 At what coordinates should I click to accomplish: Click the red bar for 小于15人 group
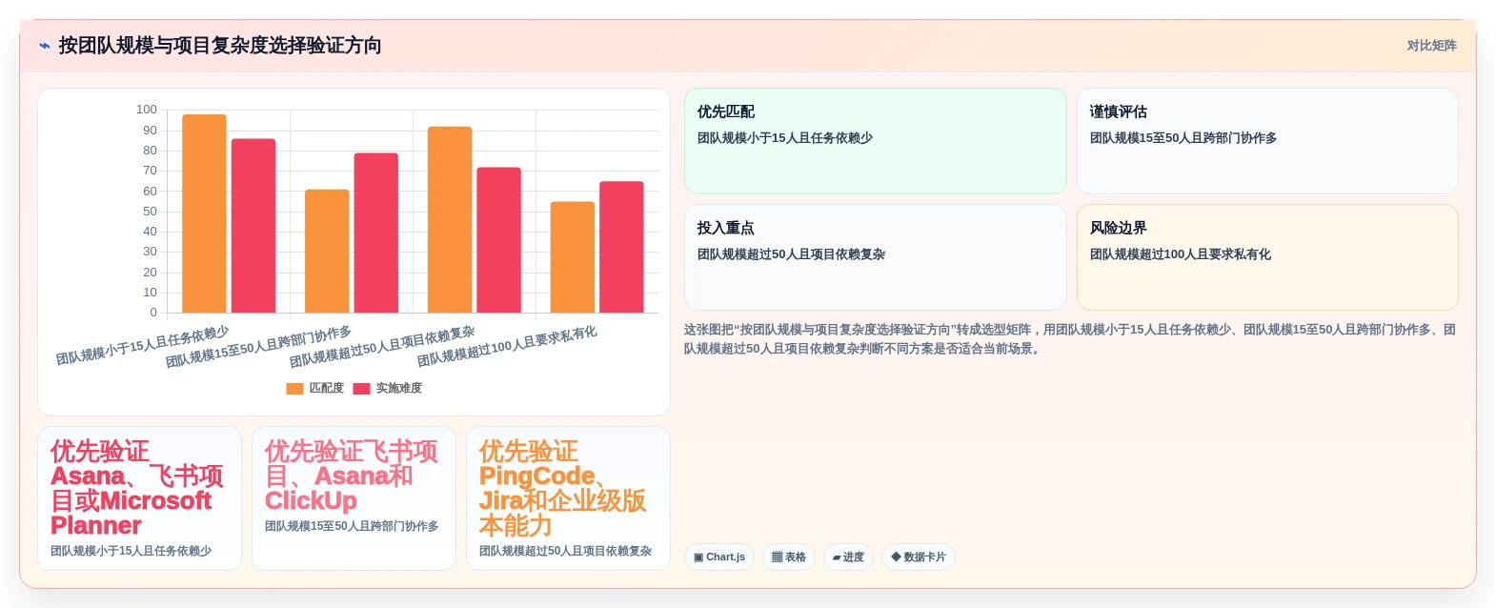(x=253, y=226)
